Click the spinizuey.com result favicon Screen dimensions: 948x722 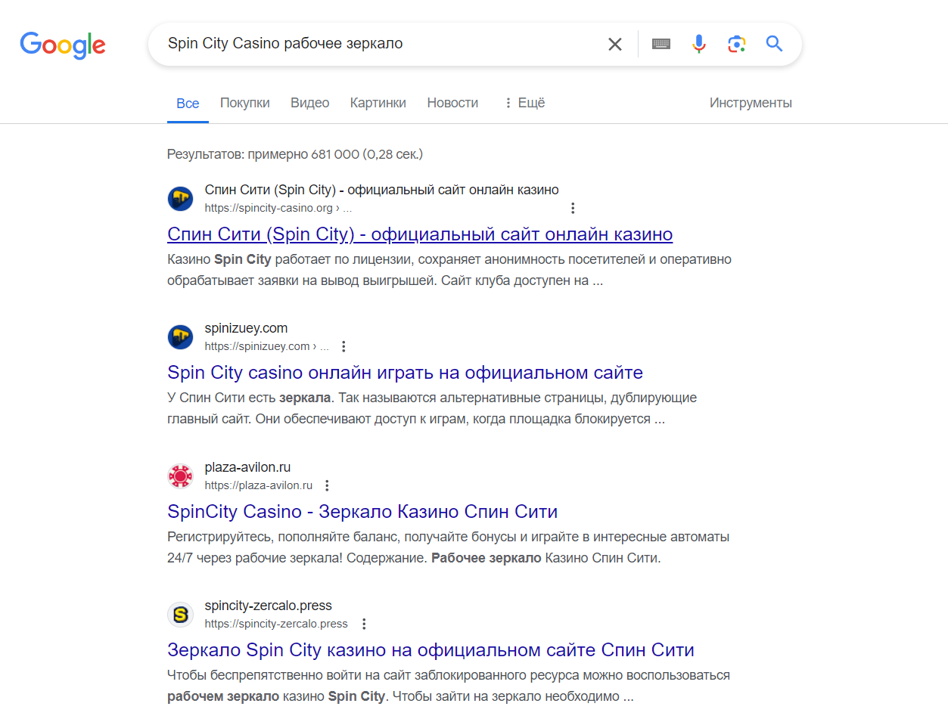coord(180,337)
